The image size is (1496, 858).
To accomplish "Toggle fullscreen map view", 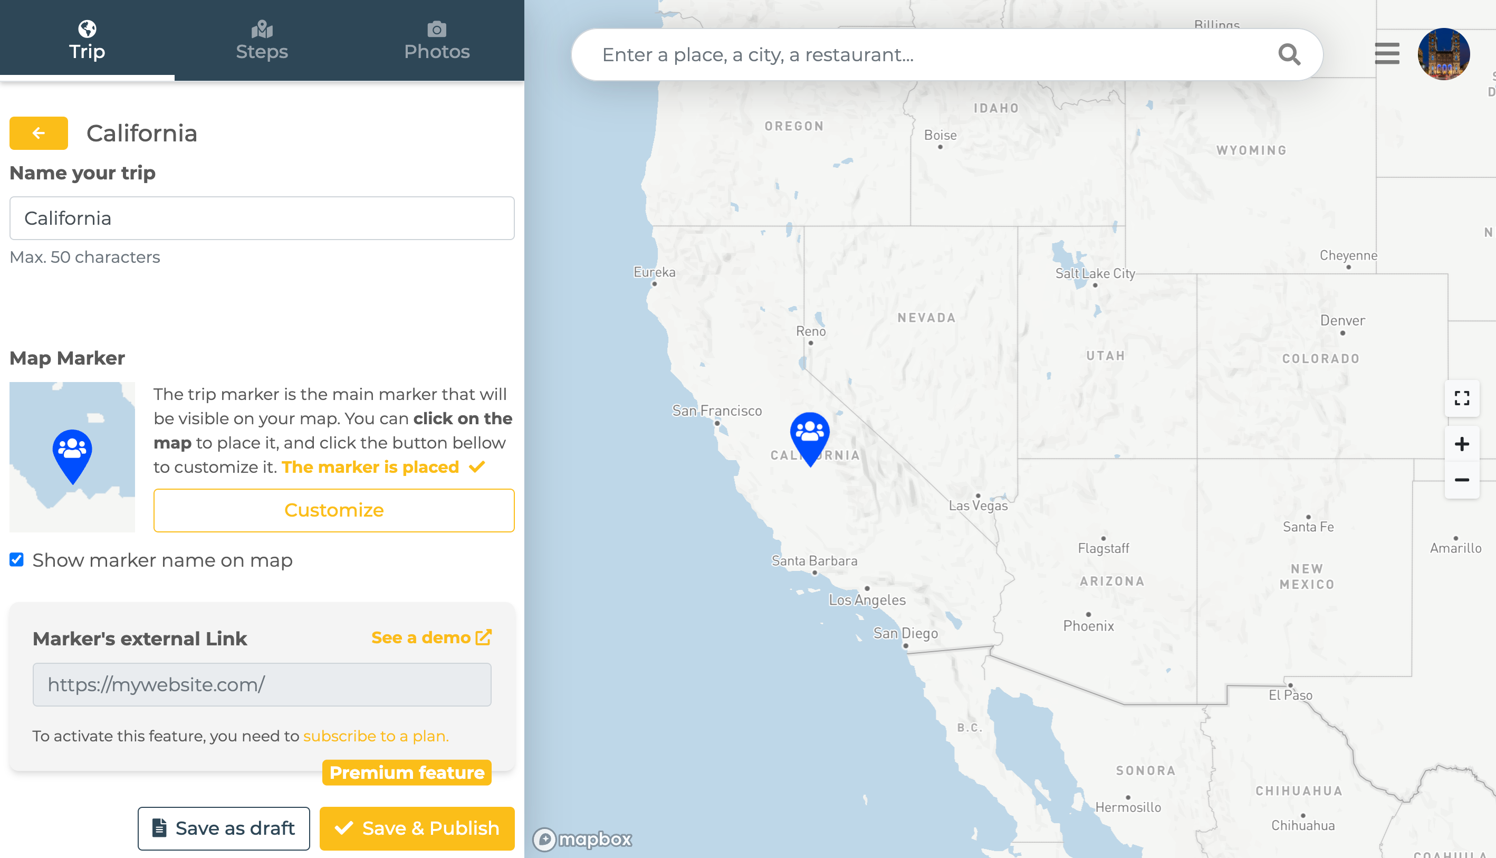I will click(x=1461, y=398).
